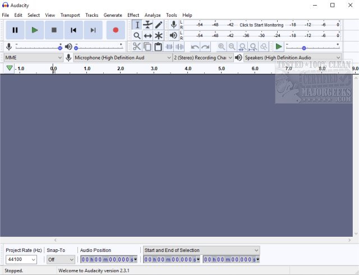This screenshot has height=275, width=359.
Task: Open the Transport menu
Action: (70, 15)
